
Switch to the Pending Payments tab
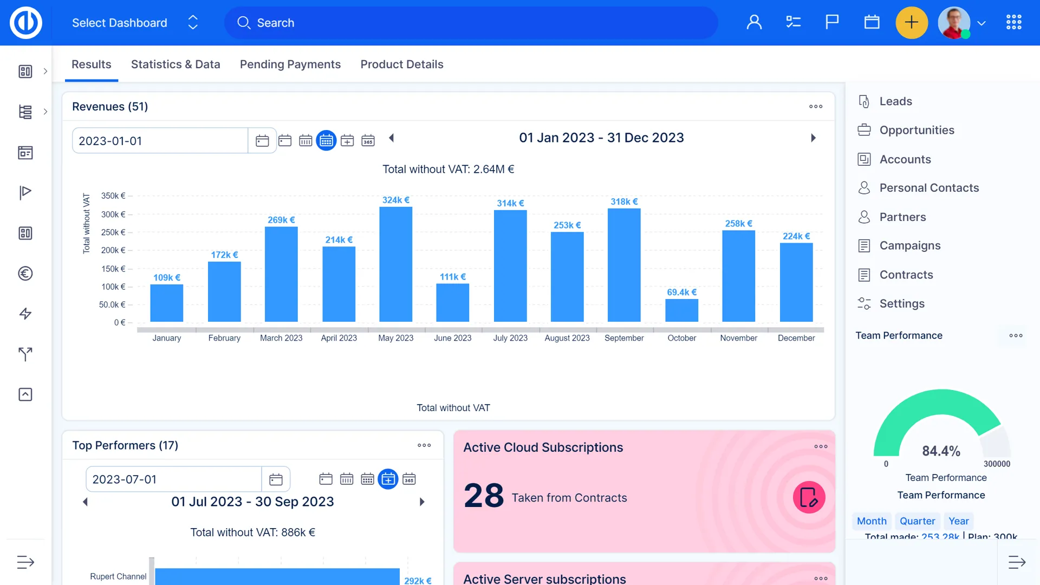coord(290,64)
